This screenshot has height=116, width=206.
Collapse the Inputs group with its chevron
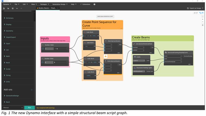click(x=68, y=41)
